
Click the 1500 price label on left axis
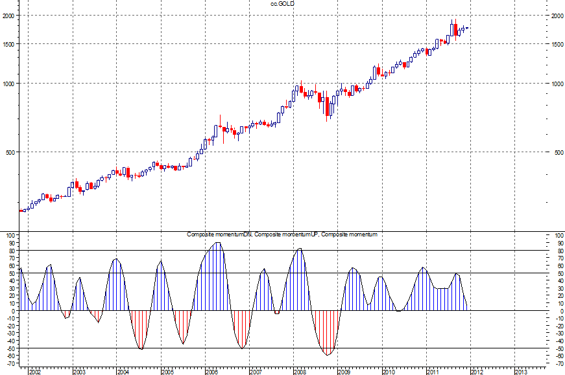[x=8, y=44]
